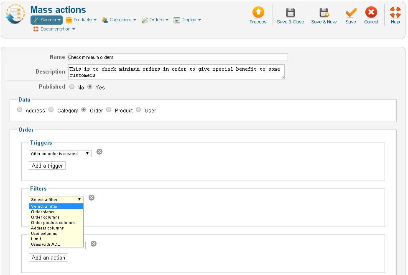Image resolution: width=408 pixels, height=275 pixels.
Task: Pick 'Order status' from the filter list
Action: click(x=43, y=212)
